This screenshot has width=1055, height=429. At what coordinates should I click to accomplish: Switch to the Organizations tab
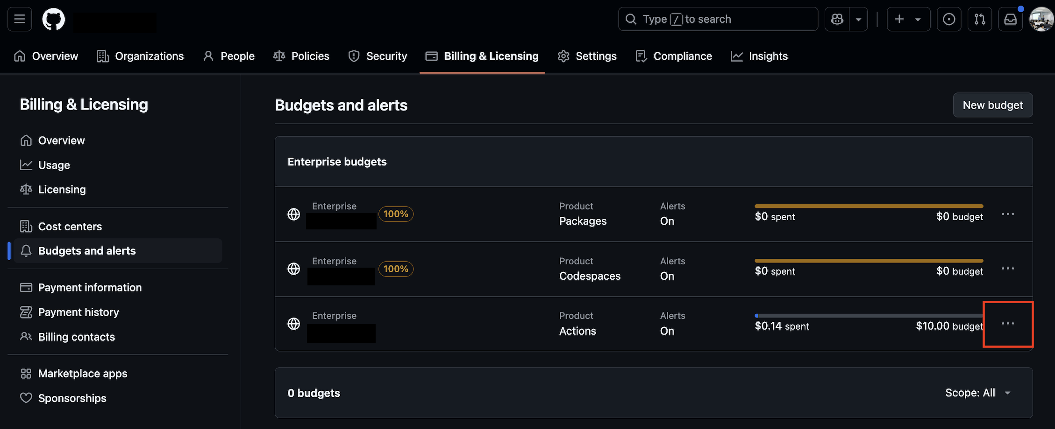tap(140, 56)
